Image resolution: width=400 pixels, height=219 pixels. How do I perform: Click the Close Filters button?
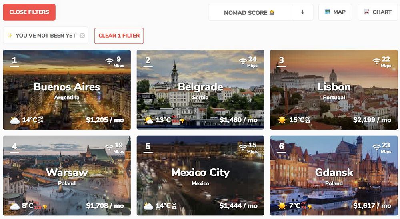[29, 12]
